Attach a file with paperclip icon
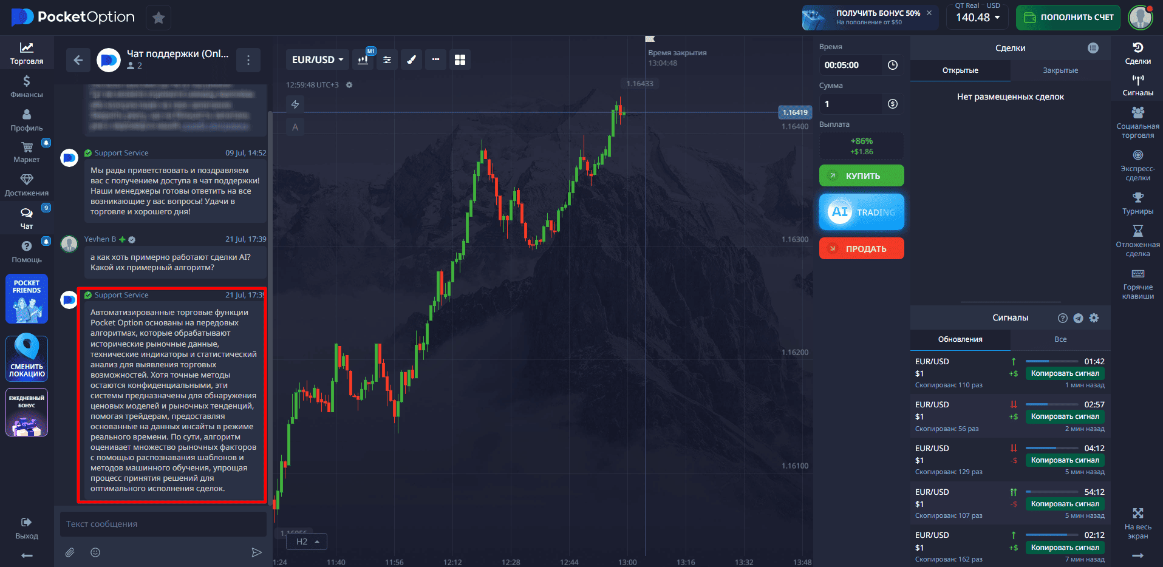 coord(70,552)
